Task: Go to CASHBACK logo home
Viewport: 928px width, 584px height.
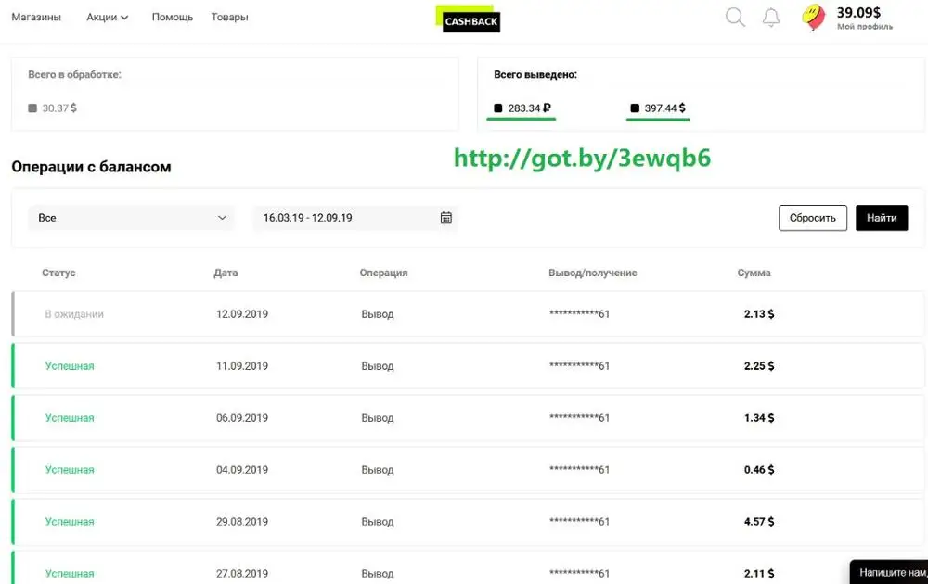Action: [468, 19]
